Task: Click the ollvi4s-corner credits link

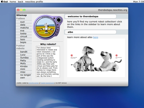Action: coord(34,83)
